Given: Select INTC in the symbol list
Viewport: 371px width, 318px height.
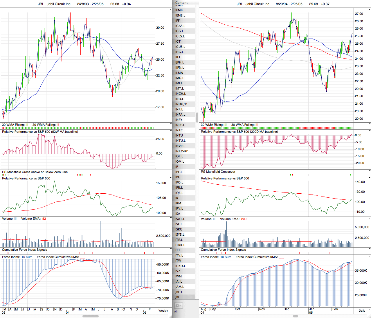Looking at the screenshot, I should pos(179,130).
